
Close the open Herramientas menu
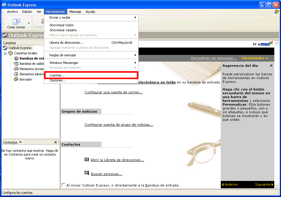[55, 12]
